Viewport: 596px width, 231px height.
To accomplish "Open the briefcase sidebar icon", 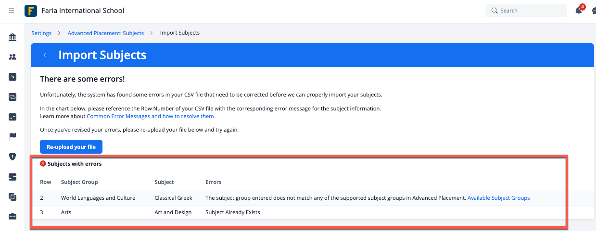I will 13,217.
